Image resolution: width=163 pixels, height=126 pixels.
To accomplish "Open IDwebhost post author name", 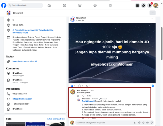I will point(81,18).
